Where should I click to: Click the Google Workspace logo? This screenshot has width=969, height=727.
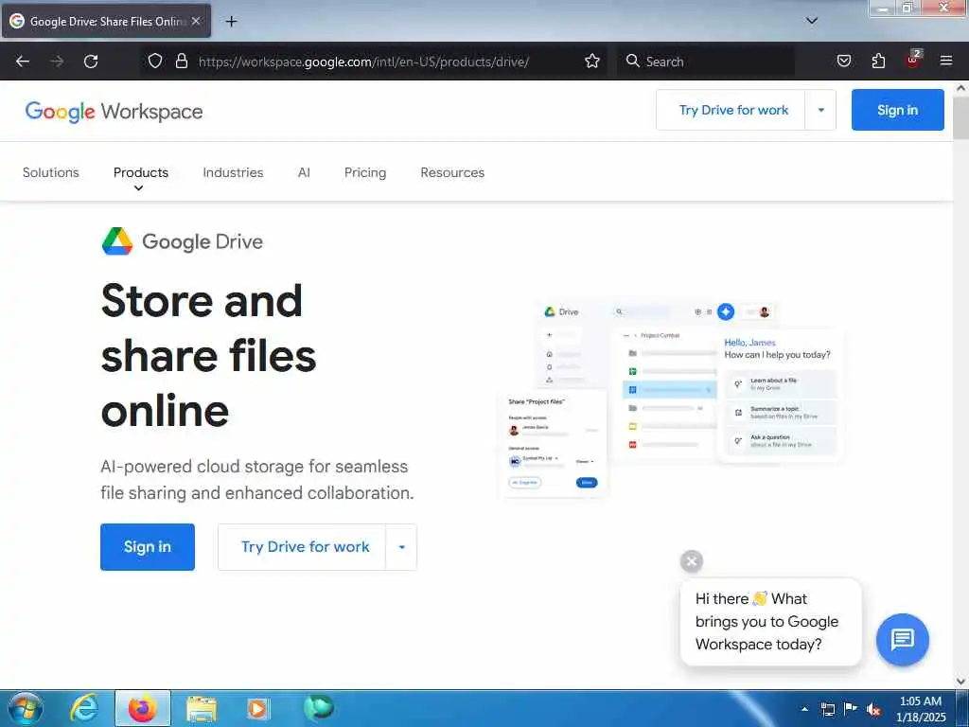click(x=114, y=112)
